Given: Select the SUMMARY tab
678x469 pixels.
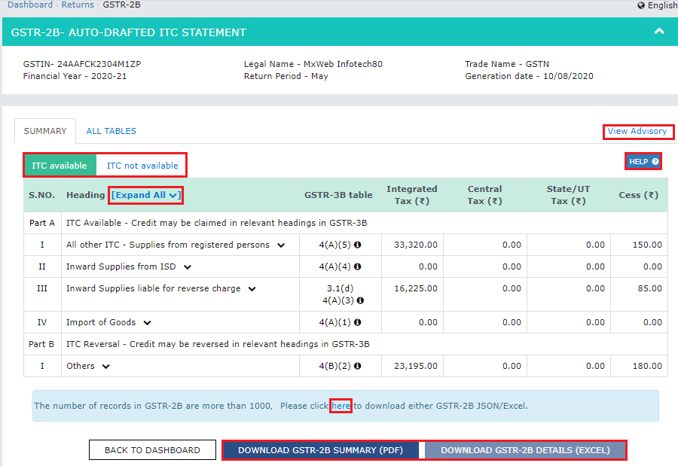Looking at the screenshot, I should click(45, 130).
